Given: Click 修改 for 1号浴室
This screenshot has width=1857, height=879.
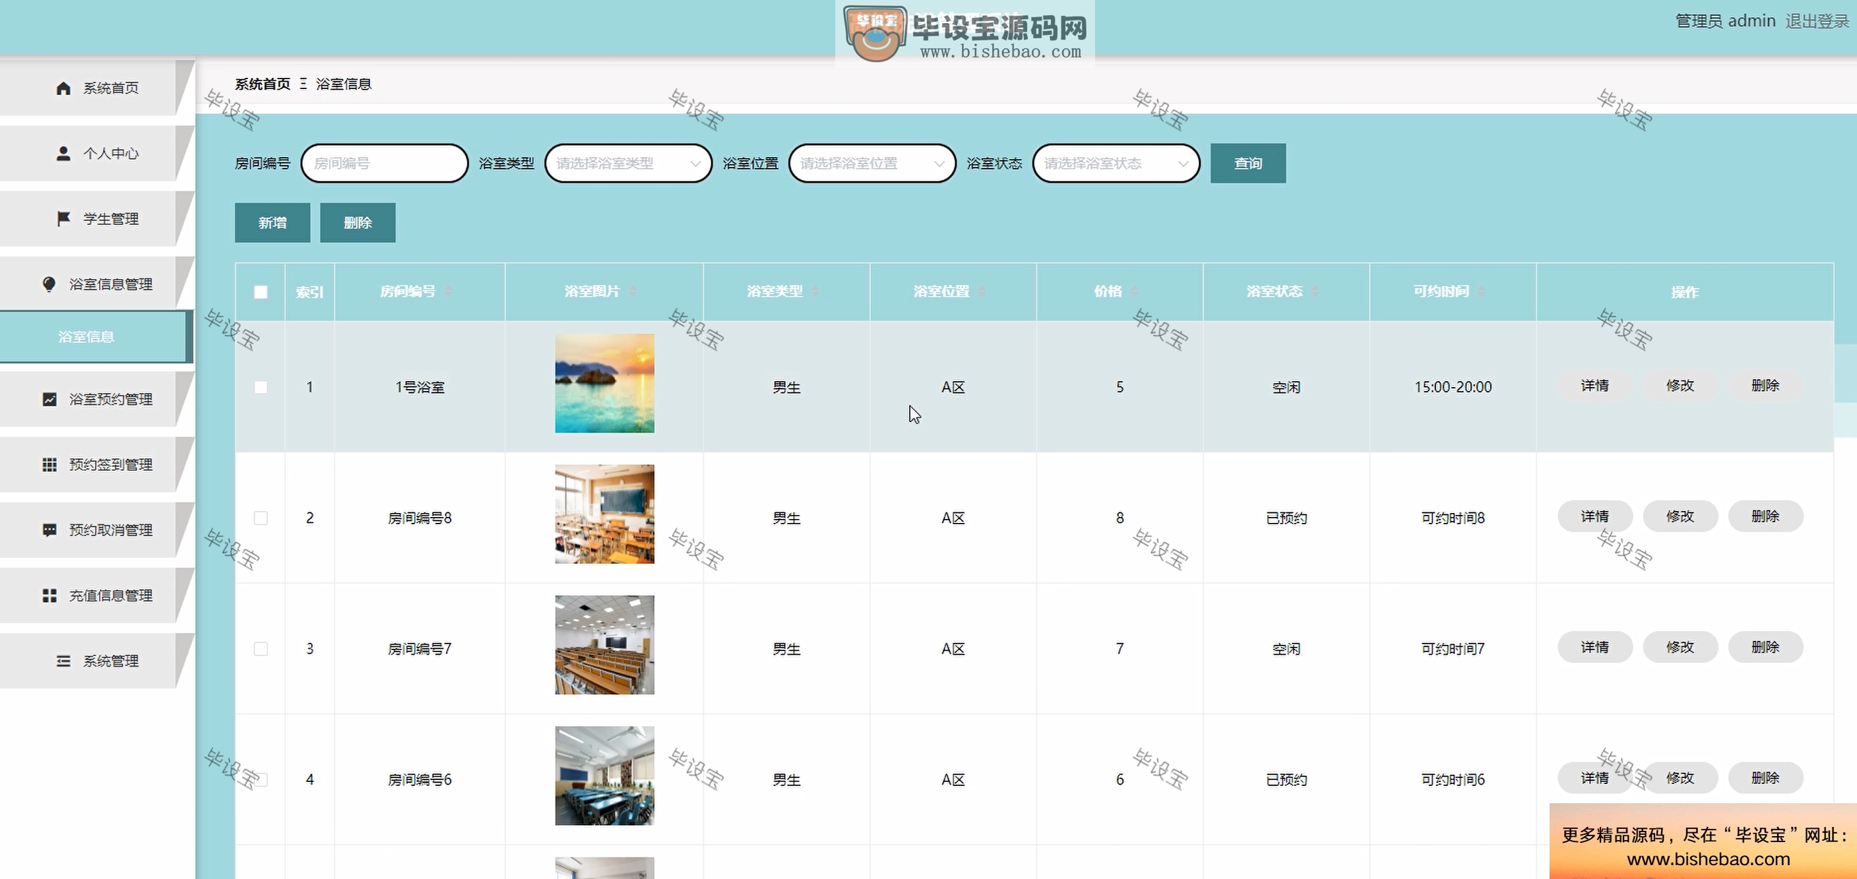Looking at the screenshot, I should [1680, 386].
